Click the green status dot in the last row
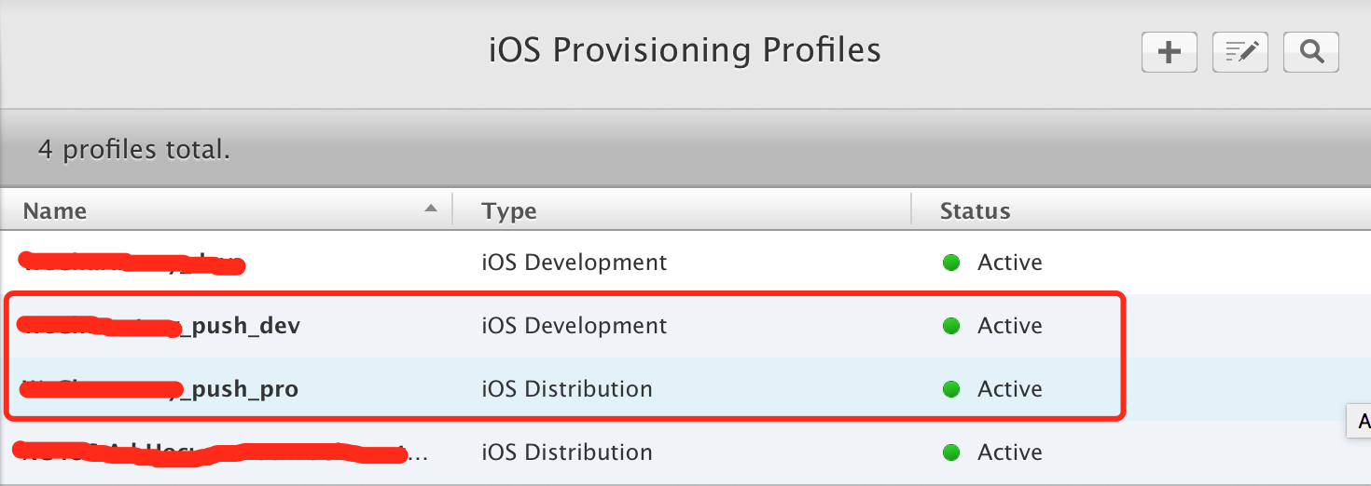The height and width of the screenshot is (486, 1371). pyautogui.click(x=951, y=452)
